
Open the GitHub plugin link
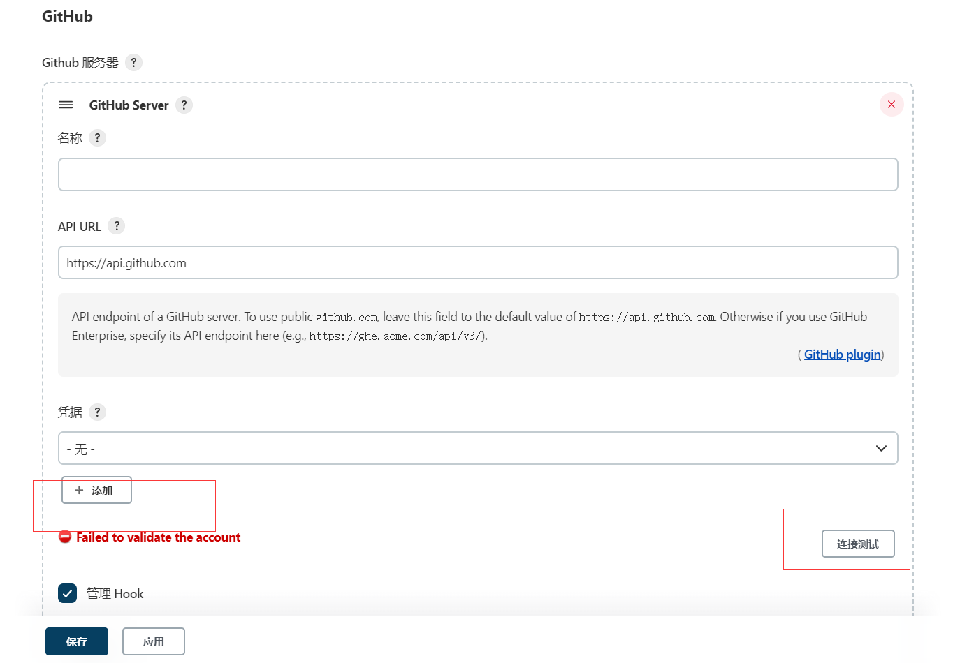click(842, 355)
